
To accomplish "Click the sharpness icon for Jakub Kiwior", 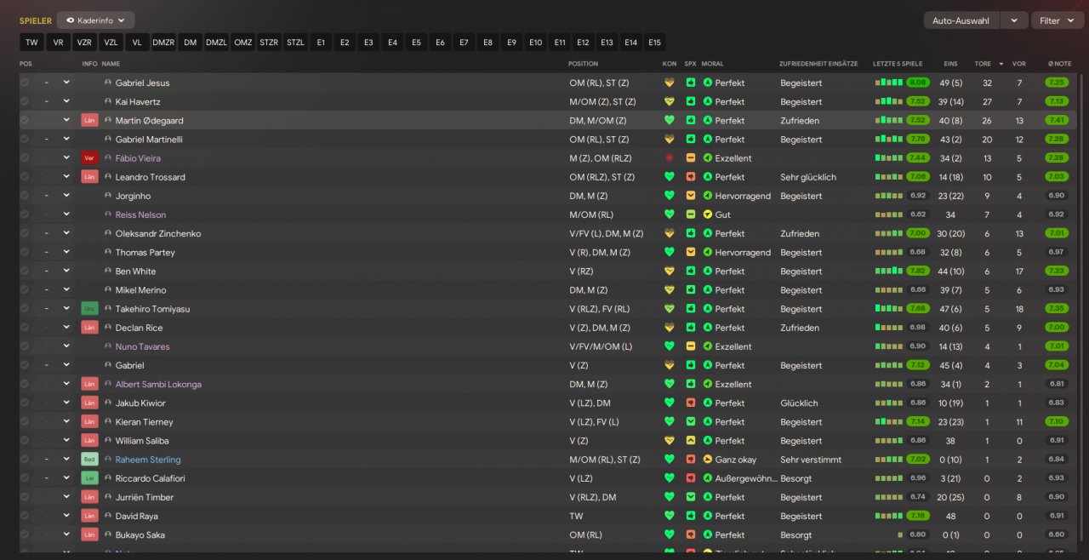I will [691, 403].
